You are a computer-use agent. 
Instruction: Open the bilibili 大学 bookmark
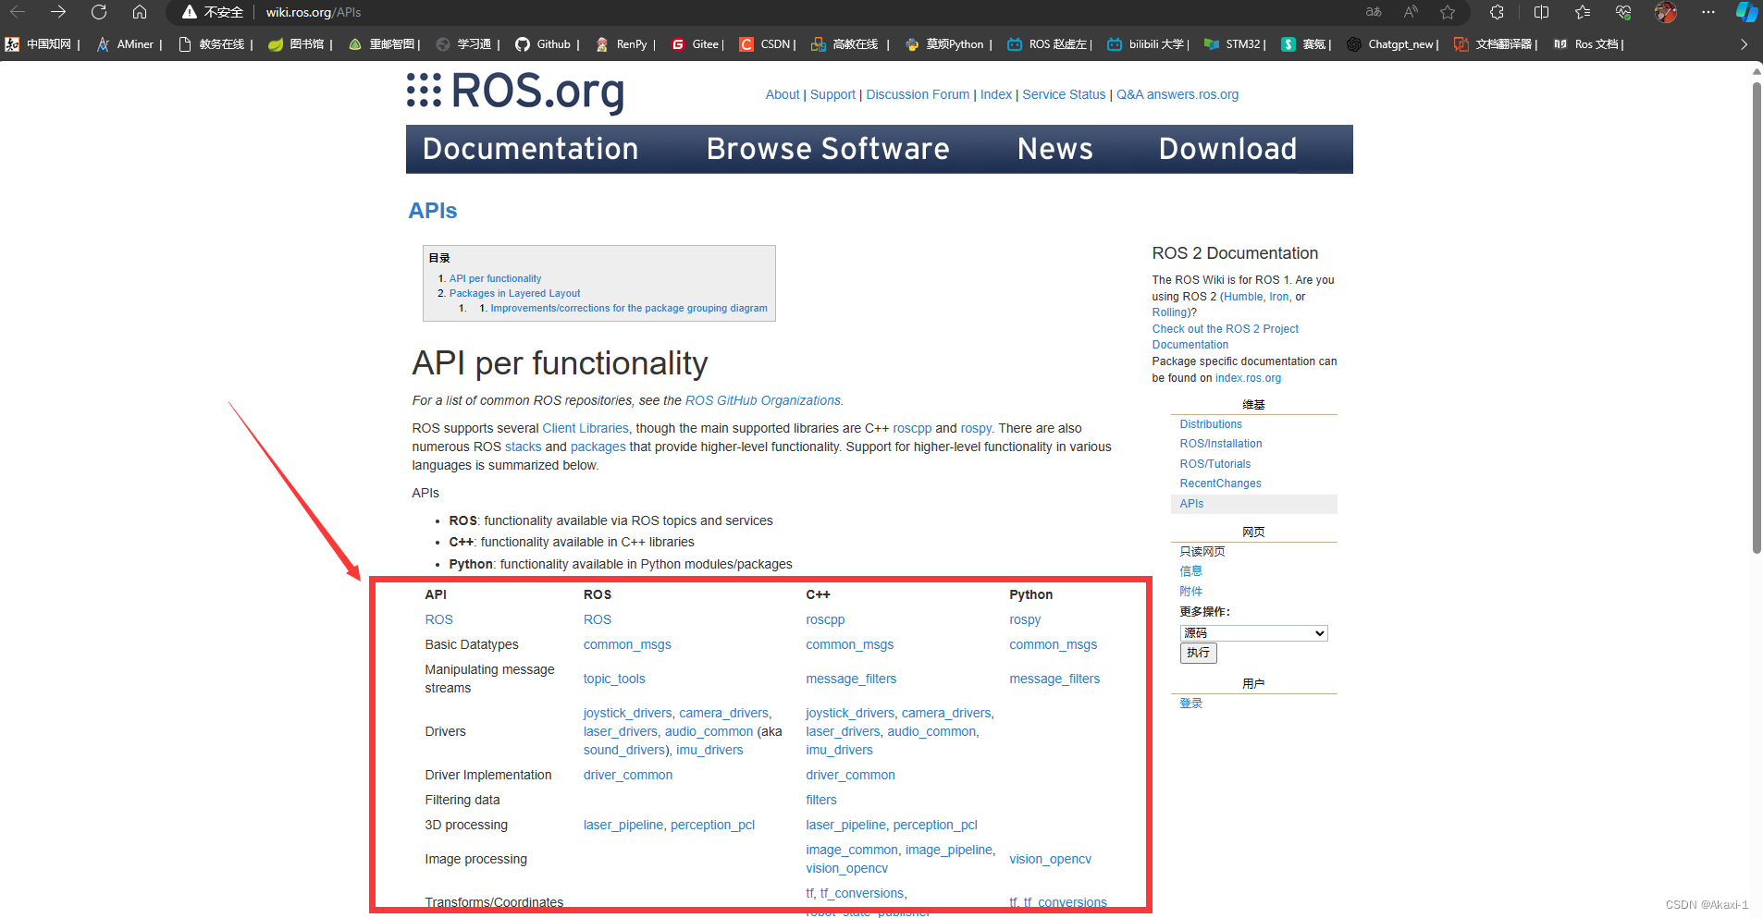1147,43
